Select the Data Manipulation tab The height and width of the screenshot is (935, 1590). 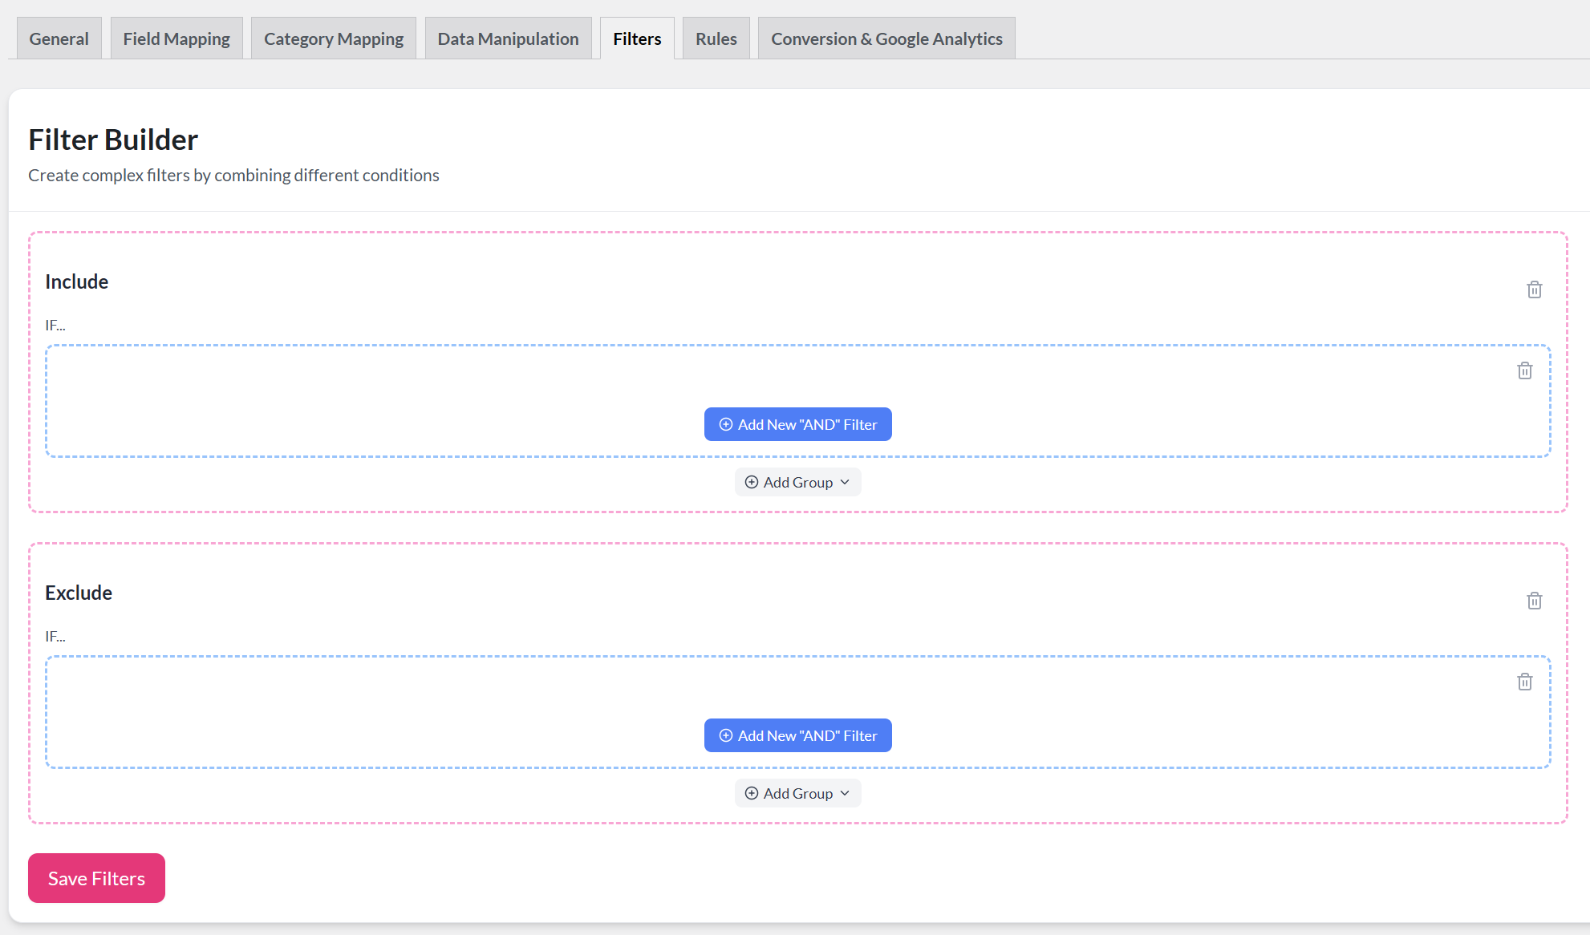[508, 38]
